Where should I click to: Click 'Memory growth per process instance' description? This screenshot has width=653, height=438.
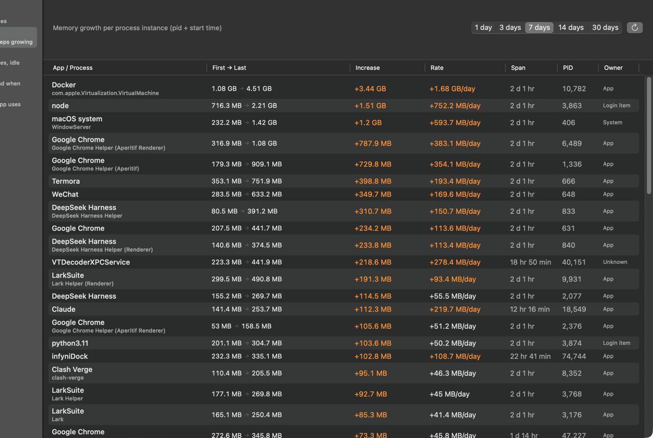click(x=137, y=28)
